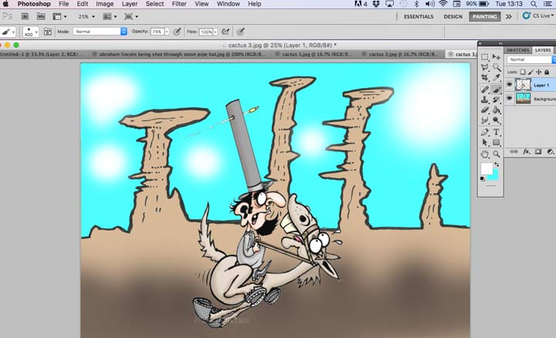Show more workspaces with double chevron
Viewport: 556px width, 338px height.
[x=509, y=16]
